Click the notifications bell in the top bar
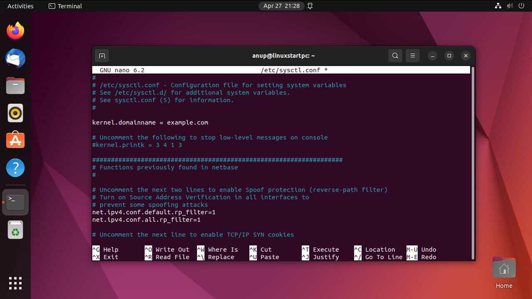Screen dimensions: 532x299 (310, 6)
